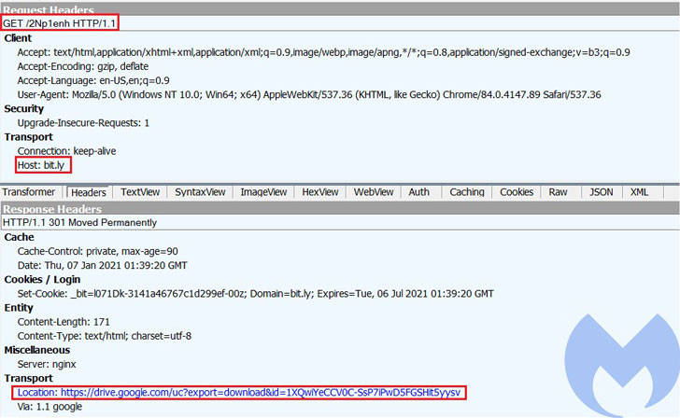Open the SyntaxView tab
The image size is (680, 418).
(x=200, y=192)
